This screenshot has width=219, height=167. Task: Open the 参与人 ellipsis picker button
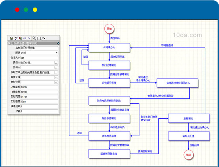point(56,68)
